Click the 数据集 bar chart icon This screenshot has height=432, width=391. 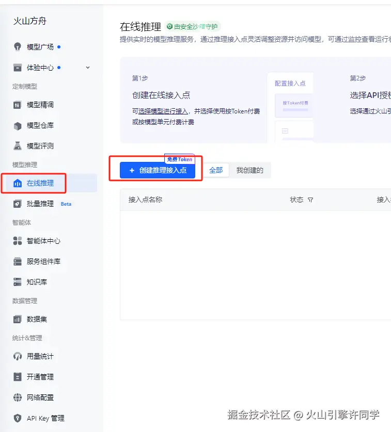coord(18,319)
